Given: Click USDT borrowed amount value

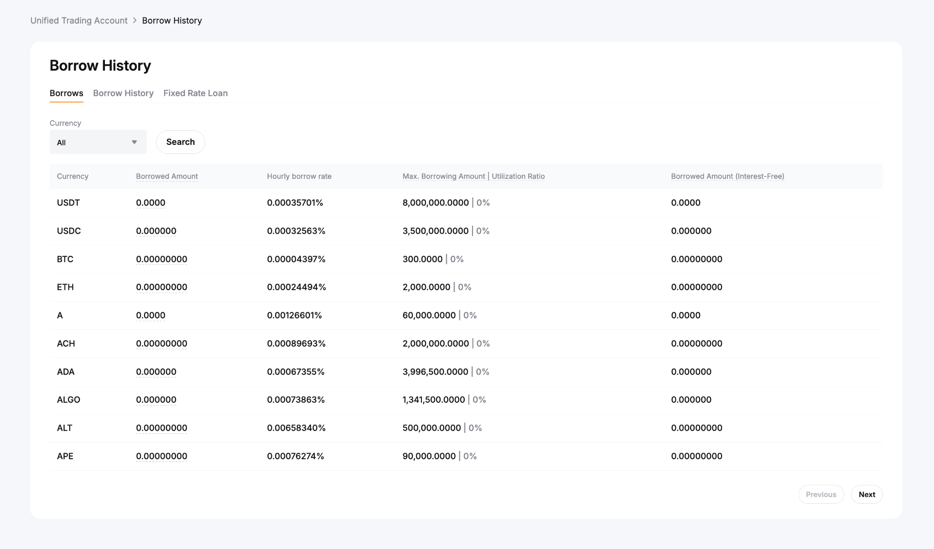Looking at the screenshot, I should [x=150, y=203].
